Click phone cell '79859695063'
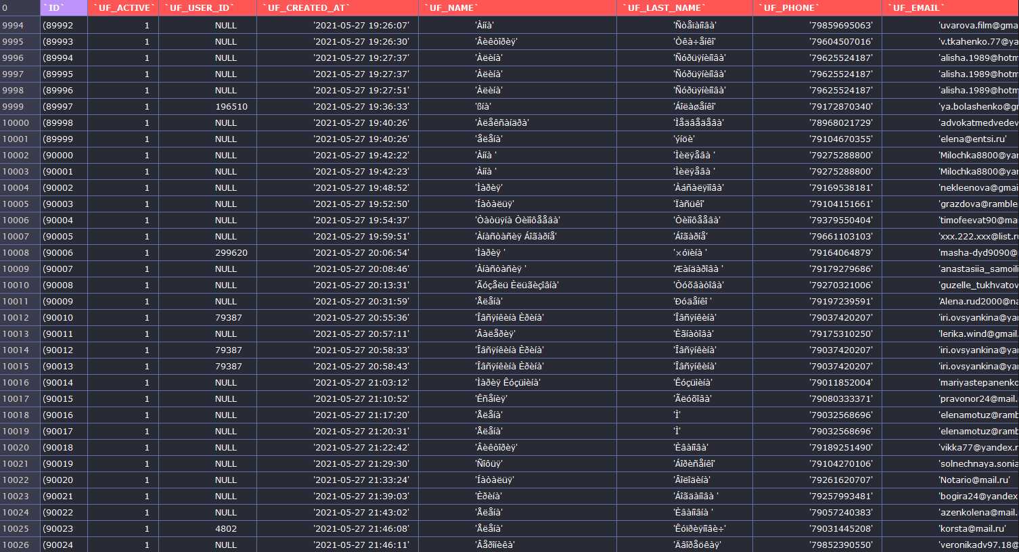The width and height of the screenshot is (1019, 552). [817, 25]
